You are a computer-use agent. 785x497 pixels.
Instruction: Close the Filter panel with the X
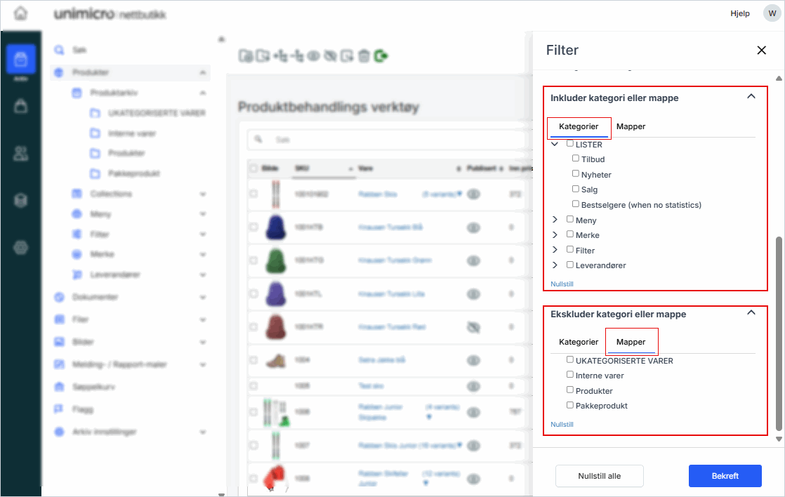pos(761,50)
